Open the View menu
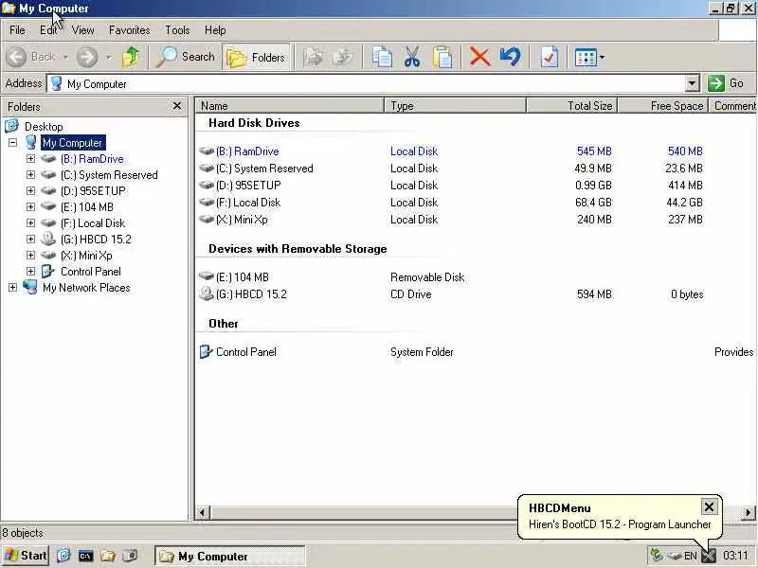 (x=82, y=30)
